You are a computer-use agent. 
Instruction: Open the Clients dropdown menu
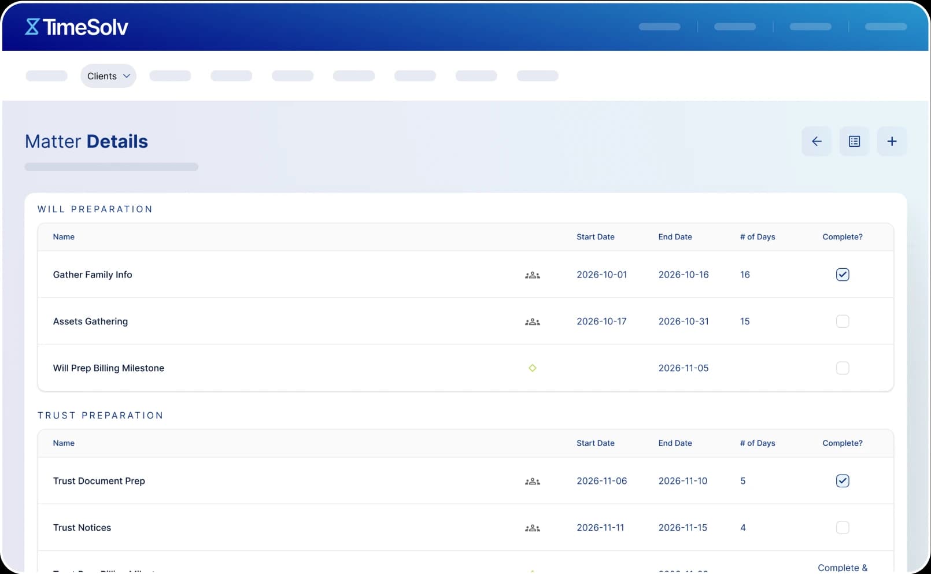pos(108,76)
